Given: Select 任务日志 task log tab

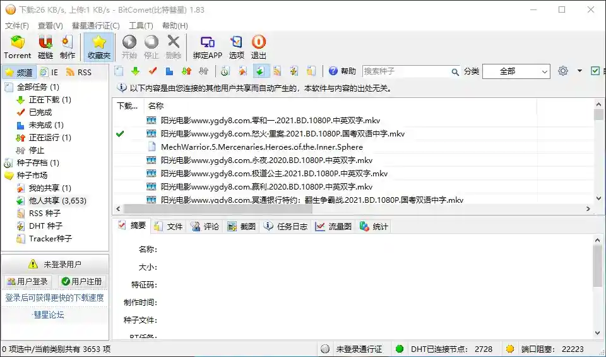Looking at the screenshot, I should tap(285, 226).
